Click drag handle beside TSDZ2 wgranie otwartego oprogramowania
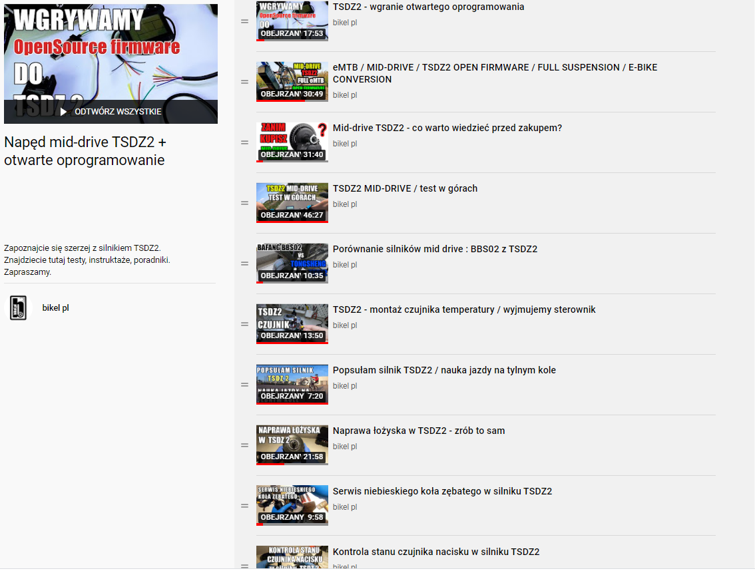The image size is (755, 571). [244, 21]
